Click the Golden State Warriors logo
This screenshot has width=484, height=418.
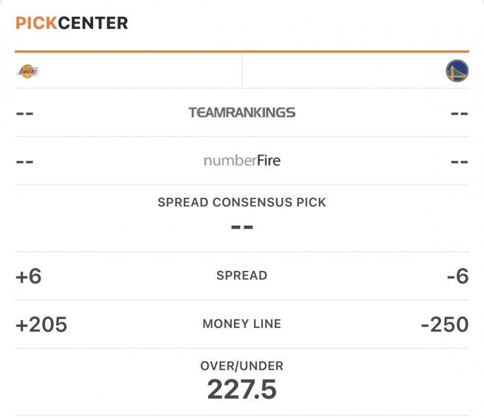tap(457, 71)
